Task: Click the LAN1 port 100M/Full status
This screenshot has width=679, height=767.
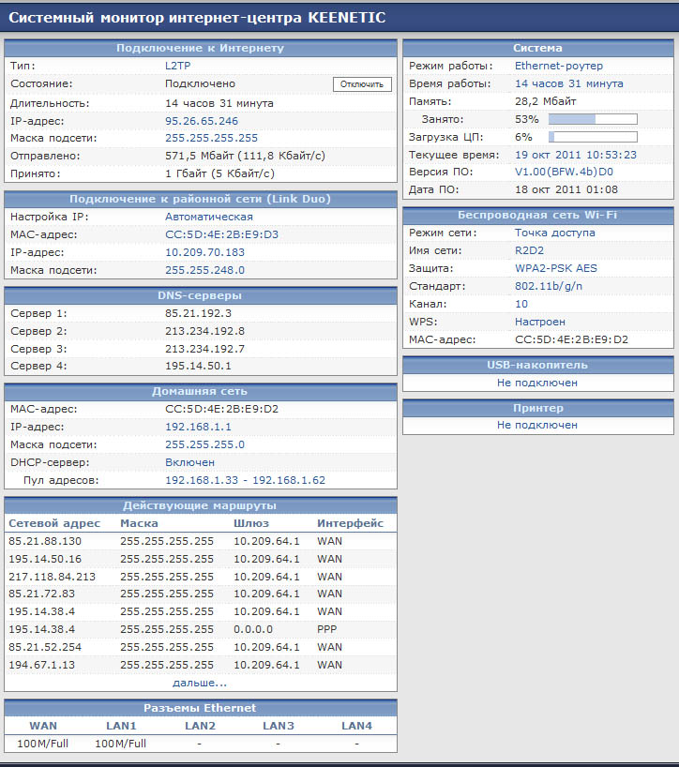Action: click(x=120, y=744)
